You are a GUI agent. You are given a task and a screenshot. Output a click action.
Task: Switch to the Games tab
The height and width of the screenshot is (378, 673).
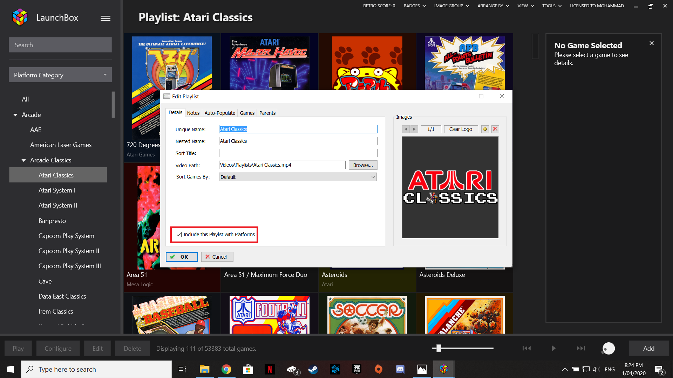click(x=247, y=113)
